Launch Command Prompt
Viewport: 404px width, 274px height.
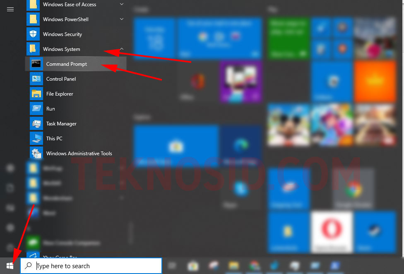76,64
